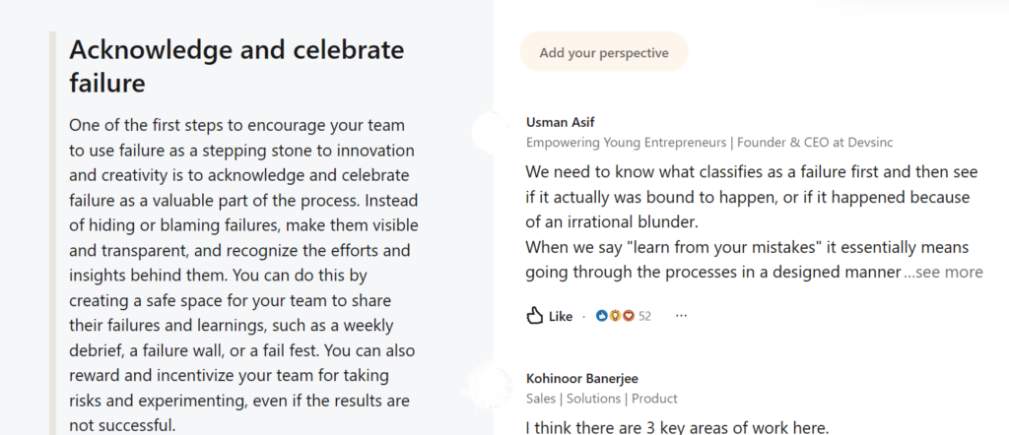1009x435 pixels.
Task: Click the blue like reaction icon
Action: pyautogui.click(x=603, y=316)
